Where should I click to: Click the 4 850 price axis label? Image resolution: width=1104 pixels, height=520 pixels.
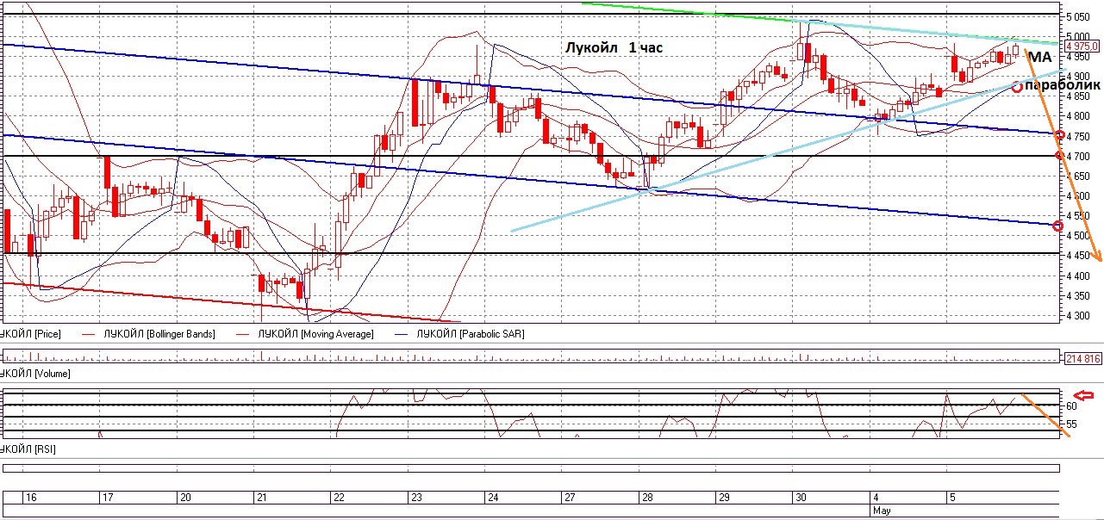(1076, 96)
